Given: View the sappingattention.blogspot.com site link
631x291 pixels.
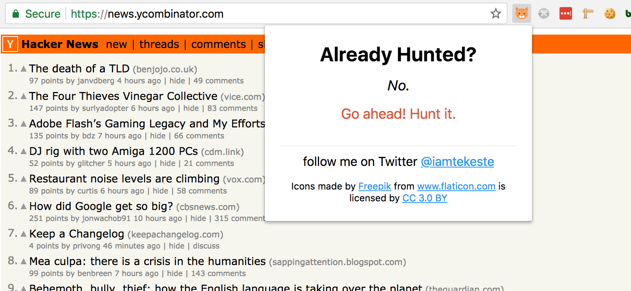Looking at the screenshot, I should click(x=338, y=262).
